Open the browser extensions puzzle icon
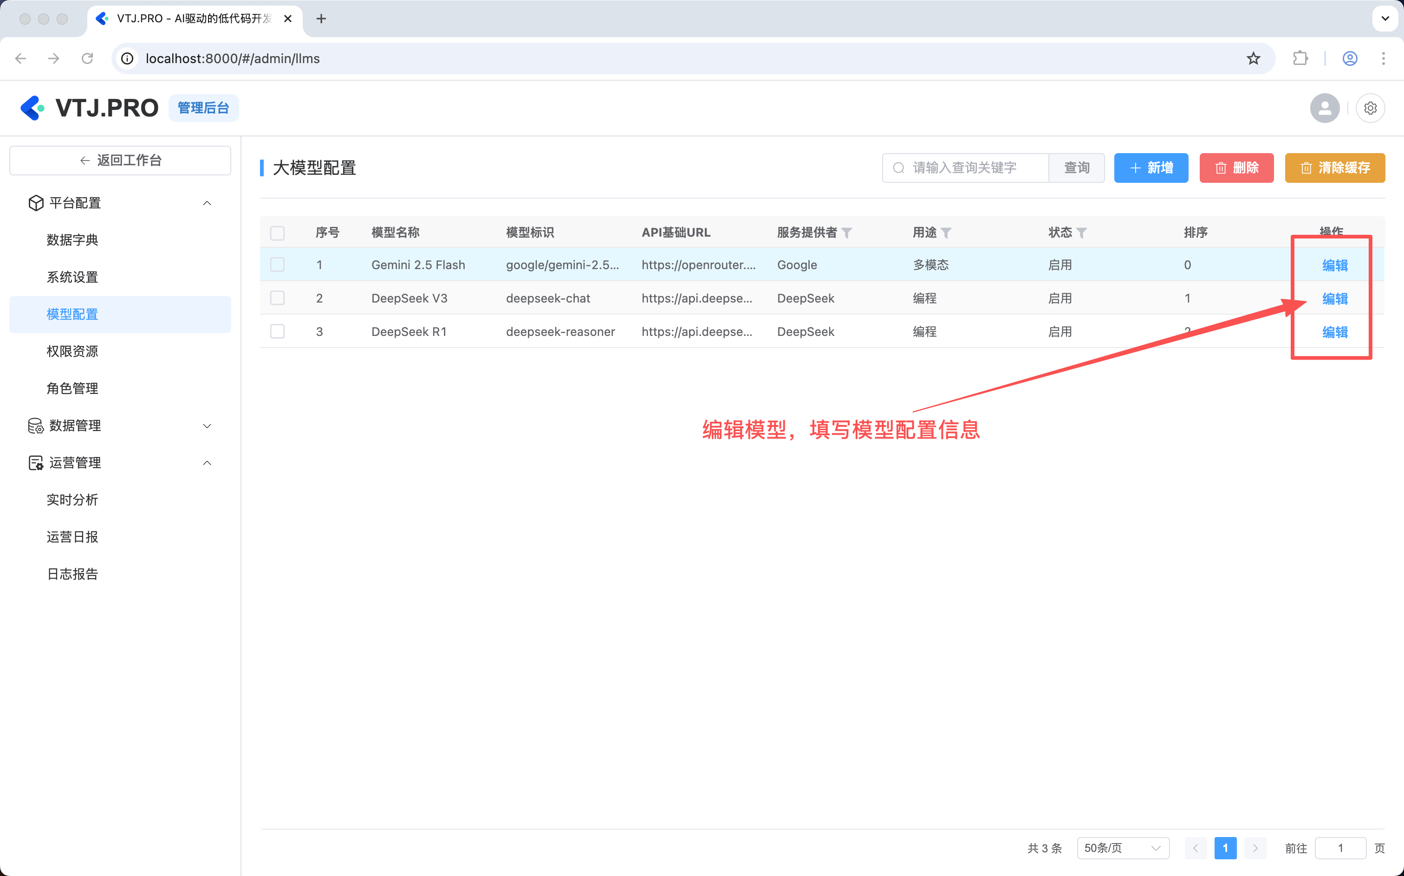 [1300, 58]
